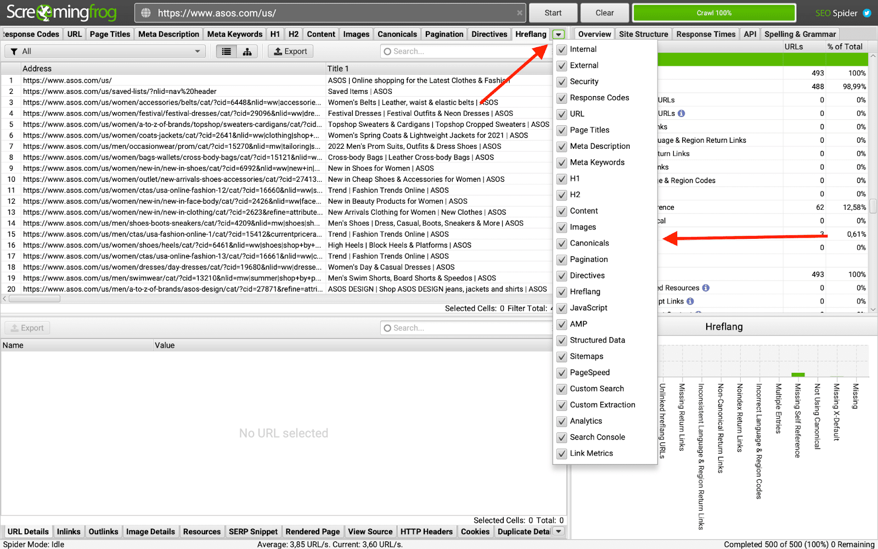The width and height of the screenshot is (878, 549).
Task: Open the Cookies bottom tab
Action: pos(475,531)
